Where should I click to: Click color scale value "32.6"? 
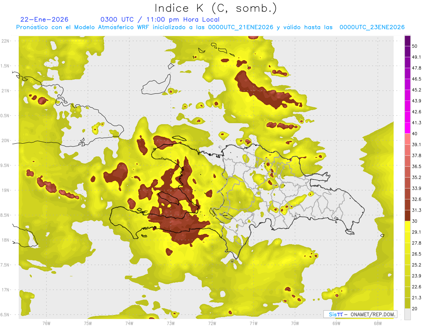(x=417, y=199)
